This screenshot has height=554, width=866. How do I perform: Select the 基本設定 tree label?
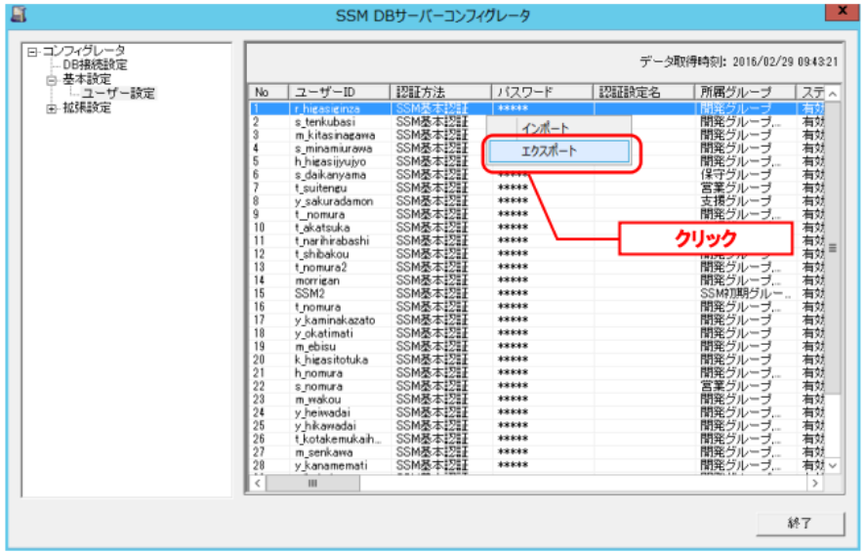87,79
